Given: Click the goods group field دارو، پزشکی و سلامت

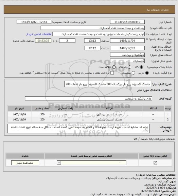Looking at the screenshot, I should 89,98.
